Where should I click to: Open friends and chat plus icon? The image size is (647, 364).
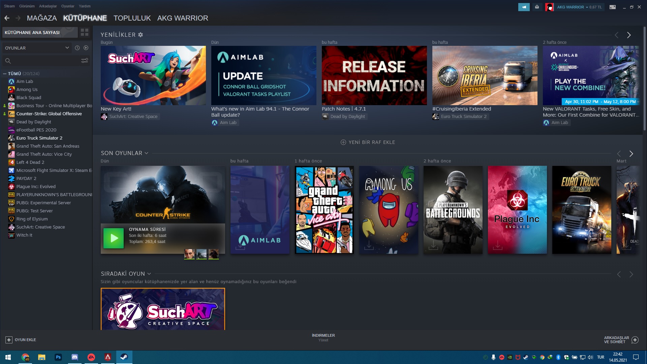635,340
